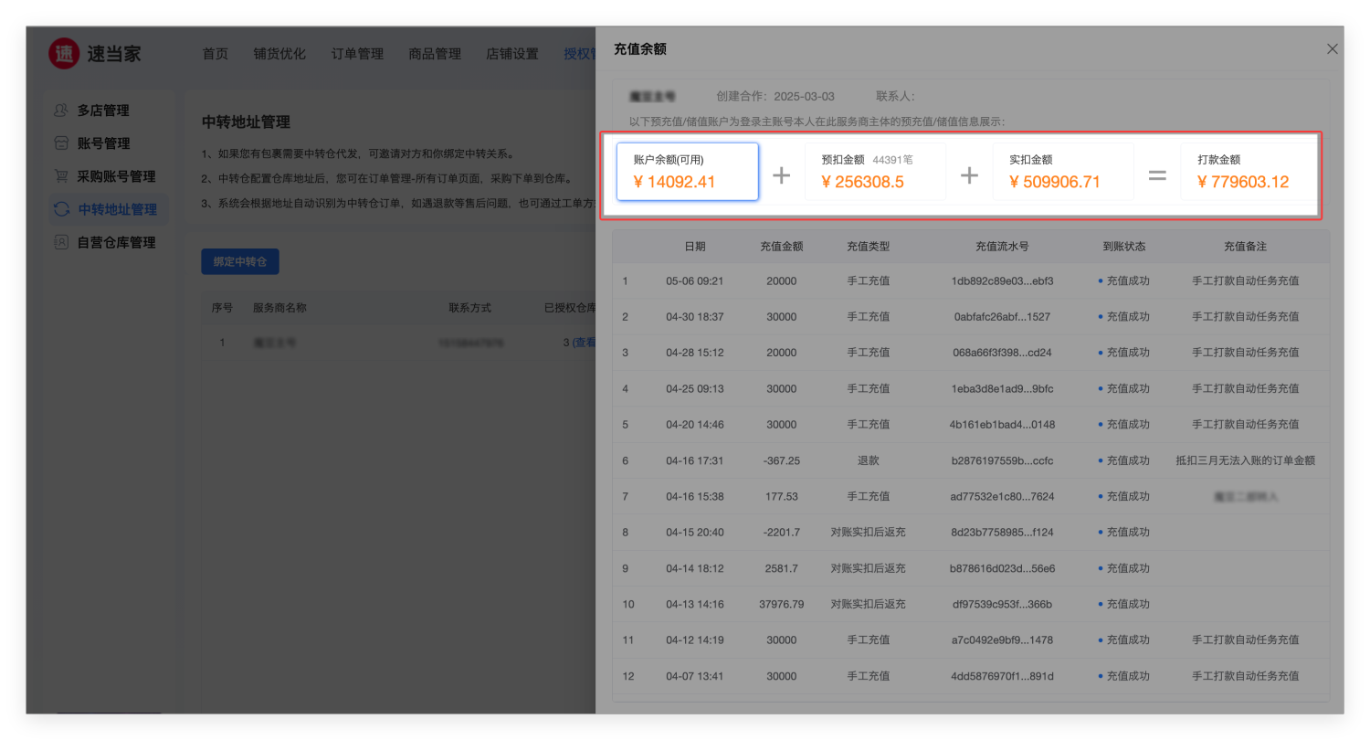Select the 账号管理 sidebar icon
1370x740 pixels.
pos(61,143)
